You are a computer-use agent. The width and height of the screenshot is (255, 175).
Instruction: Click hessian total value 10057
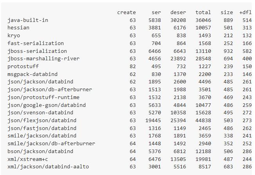tap(203, 28)
